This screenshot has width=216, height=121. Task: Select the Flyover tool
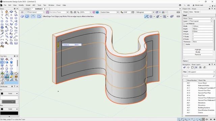(11, 12)
